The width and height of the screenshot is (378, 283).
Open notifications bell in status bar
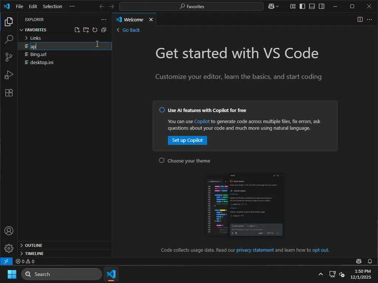coord(370,261)
